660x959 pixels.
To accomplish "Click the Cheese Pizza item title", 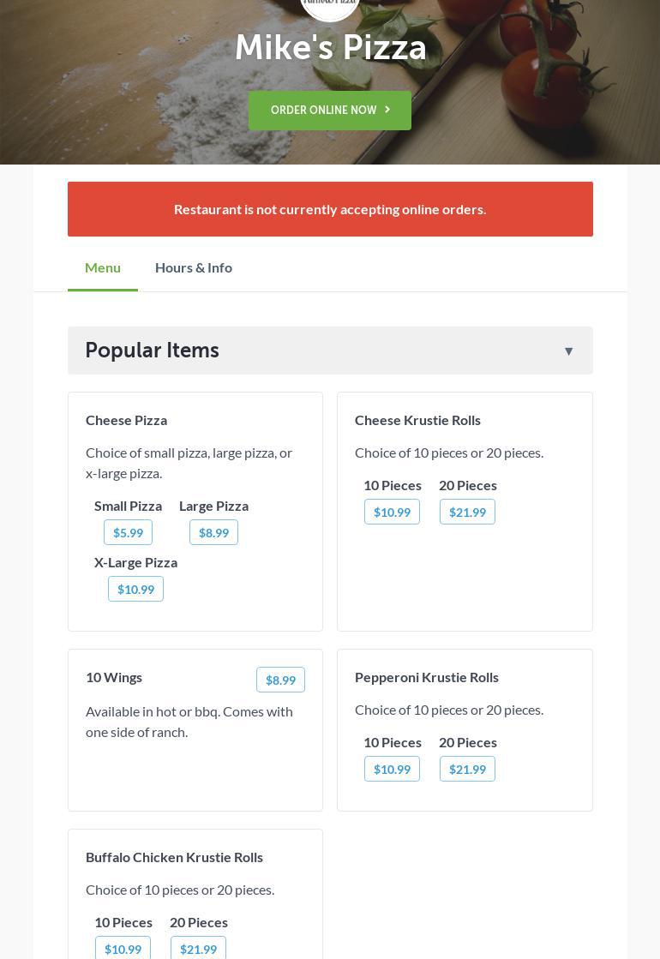I will pos(126,420).
